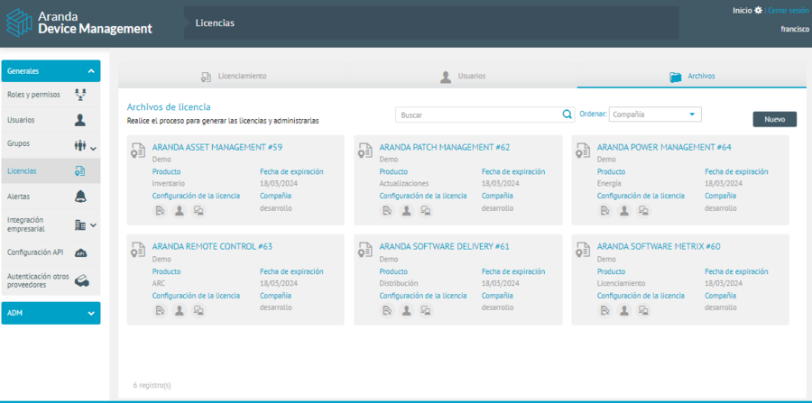The image size is (812, 403).
Task: Click Energía product value
Action: (x=609, y=183)
